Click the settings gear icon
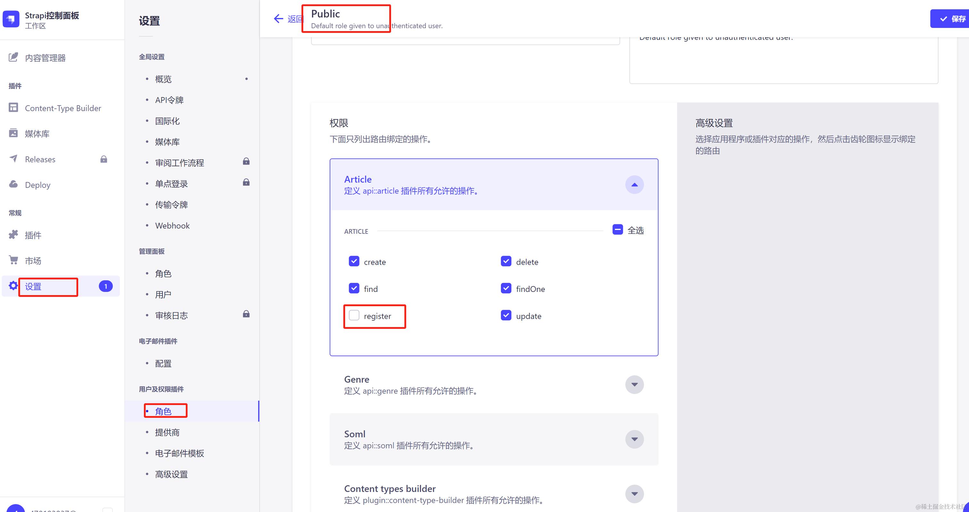The width and height of the screenshot is (969, 512). 13,285
